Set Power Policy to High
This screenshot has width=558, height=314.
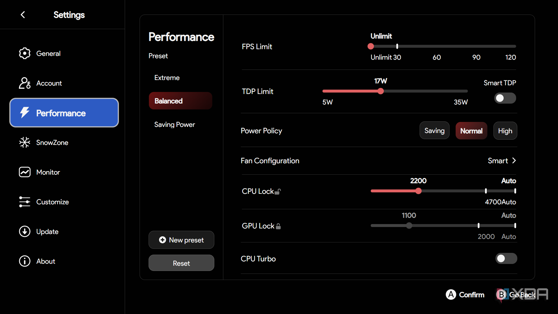(505, 131)
